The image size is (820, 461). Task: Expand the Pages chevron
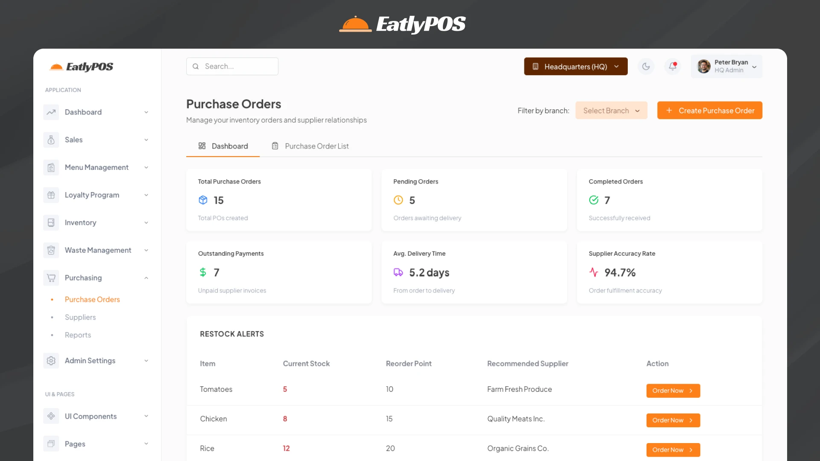point(146,444)
